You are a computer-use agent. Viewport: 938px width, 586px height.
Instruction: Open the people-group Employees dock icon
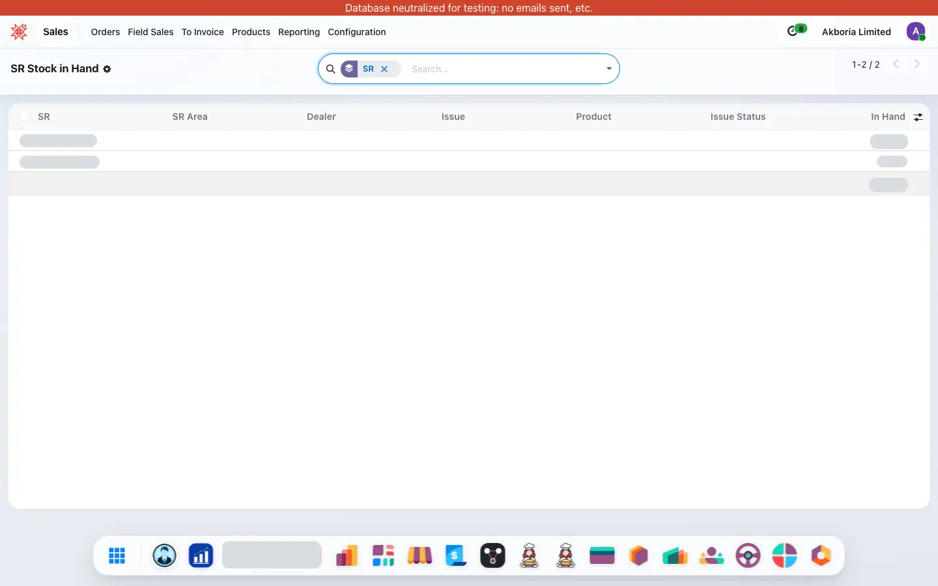[712, 556]
